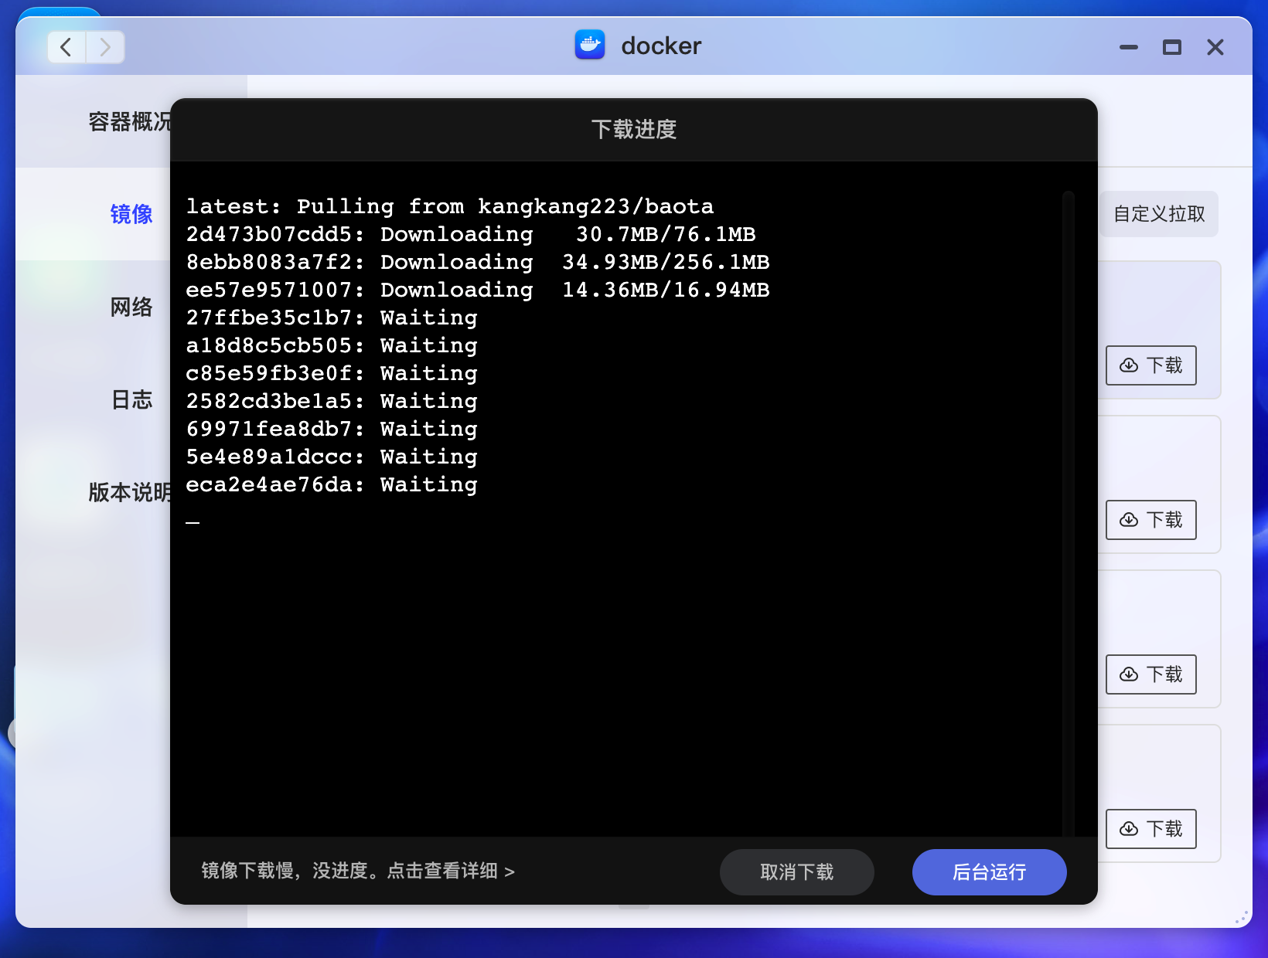Cancel download with 取消下载 button
Screen dimensions: 1268x958
tap(797, 872)
